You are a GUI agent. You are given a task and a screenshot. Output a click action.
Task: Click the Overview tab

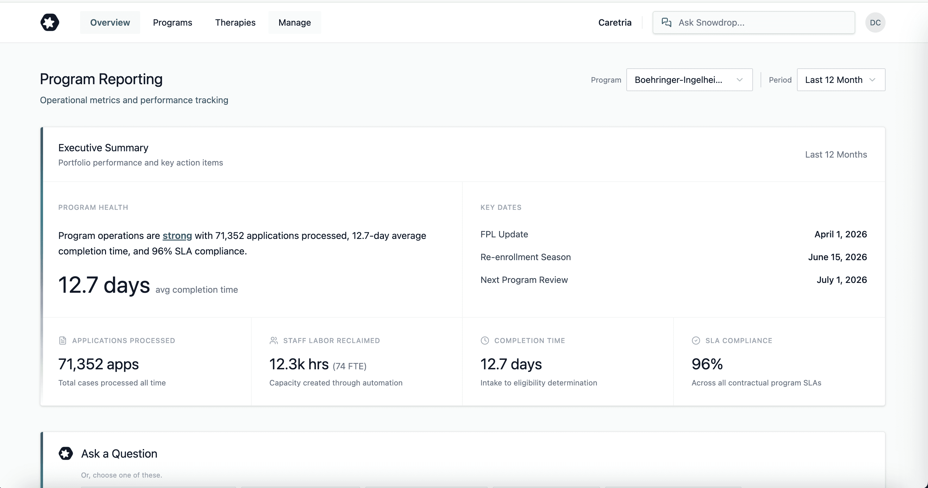tap(110, 22)
